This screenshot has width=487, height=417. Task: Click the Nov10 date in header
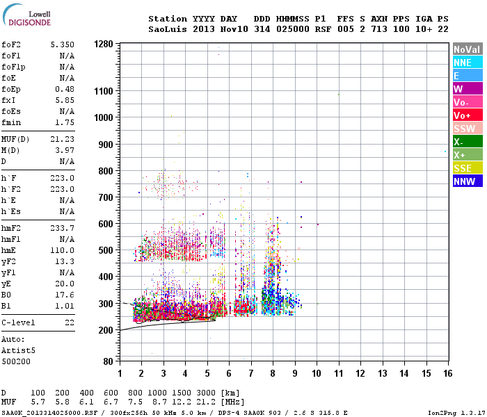click(234, 29)
